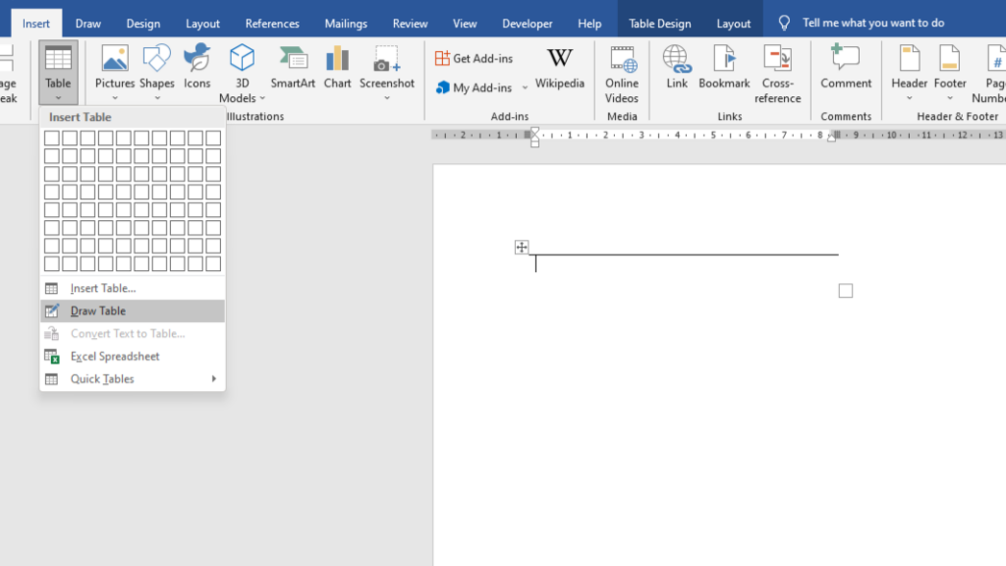Viewport: 1006px width, 566px height.
Task: Select Draw Table option
Action: click(133, 311)
